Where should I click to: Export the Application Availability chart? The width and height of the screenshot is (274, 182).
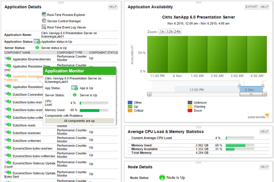[252, 7]
